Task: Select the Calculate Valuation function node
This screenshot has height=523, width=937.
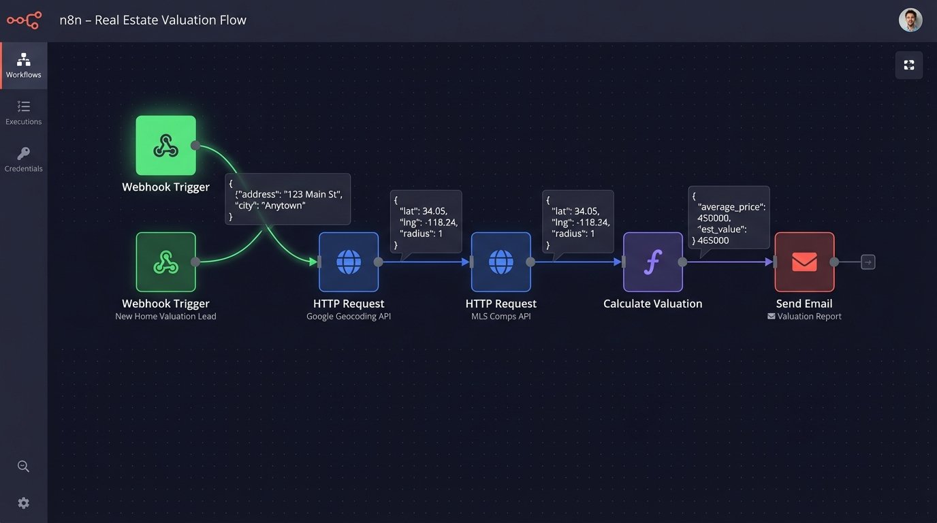Action: (652, 262)
